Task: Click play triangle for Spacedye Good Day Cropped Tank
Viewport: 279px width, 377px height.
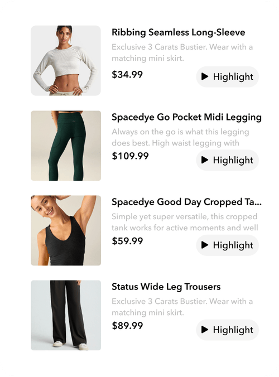Action: [x=205, y=245]
